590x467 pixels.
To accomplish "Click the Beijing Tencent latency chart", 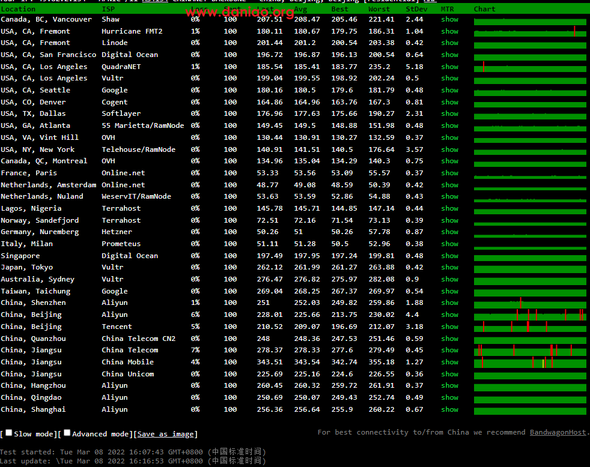I will [x=530, y=328].
